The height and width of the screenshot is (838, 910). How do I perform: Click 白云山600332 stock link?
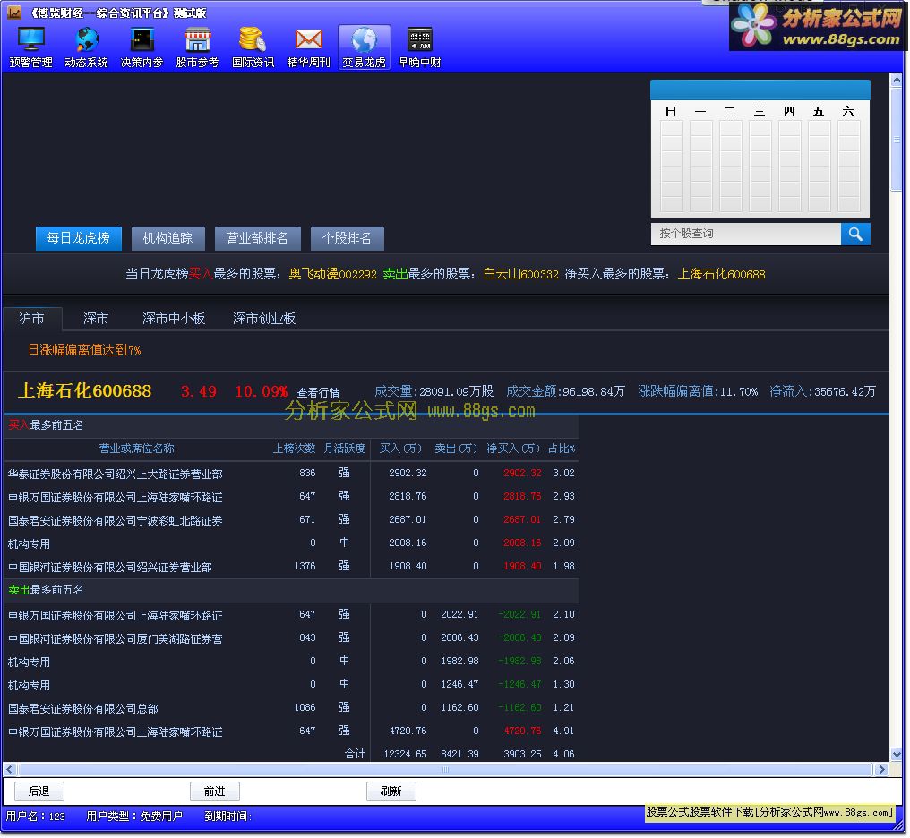click(520, 274)
